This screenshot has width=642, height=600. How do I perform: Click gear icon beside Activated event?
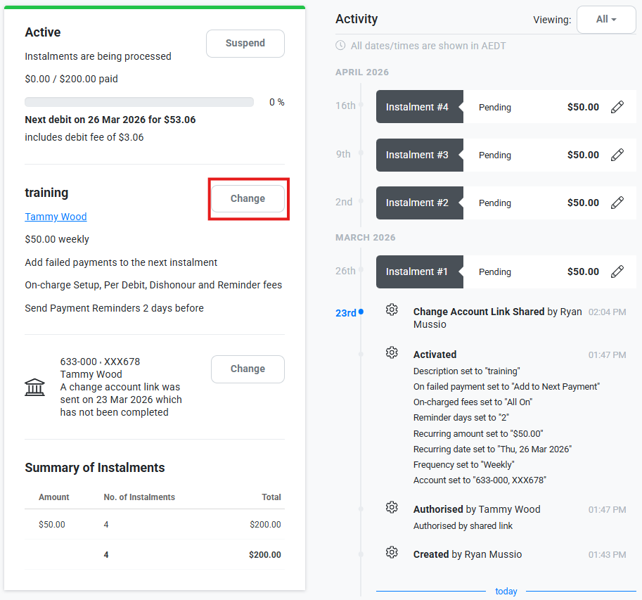pos(392,353)
